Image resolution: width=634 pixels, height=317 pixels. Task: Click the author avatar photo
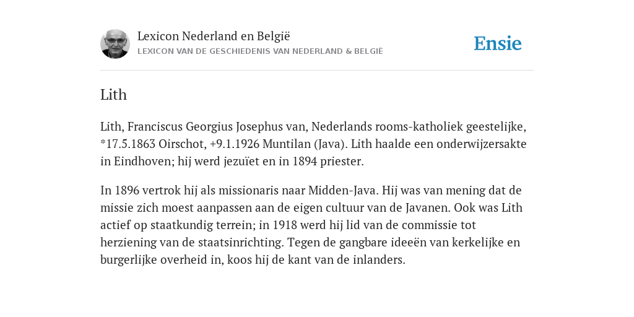click(115, 44)
